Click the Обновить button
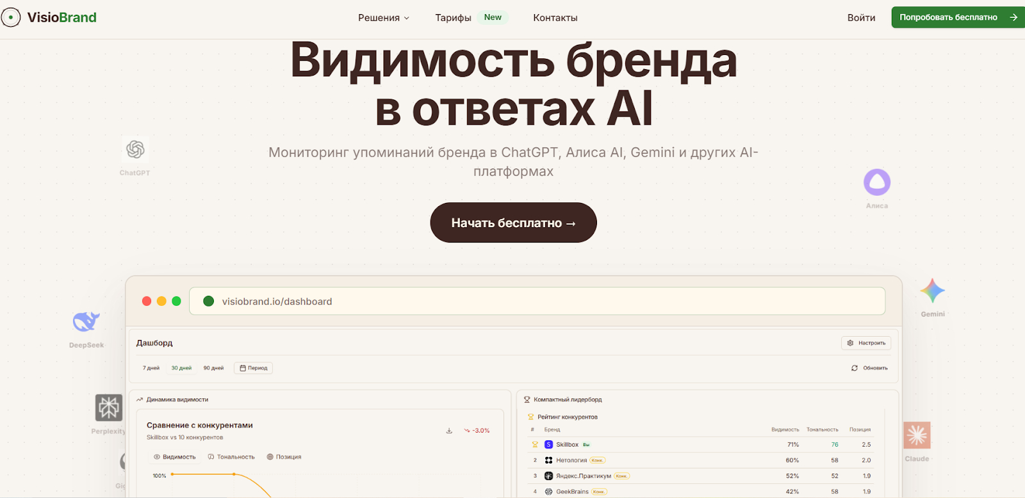Image resolution: width=1025 pixels, height=498 pixels. pyautogui.click(x=869, y=368)
